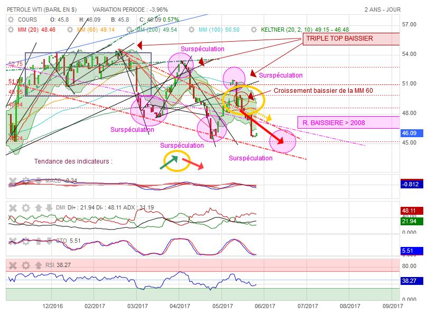The height and width of the screenshot is (315, 427).
Task: Click the 48.00 price axis label
Action: tap(409, 113)
